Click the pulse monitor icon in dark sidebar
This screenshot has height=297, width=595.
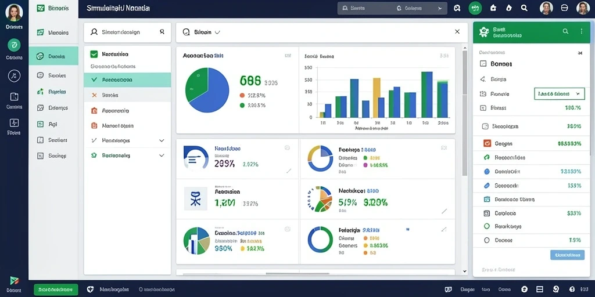14,123
